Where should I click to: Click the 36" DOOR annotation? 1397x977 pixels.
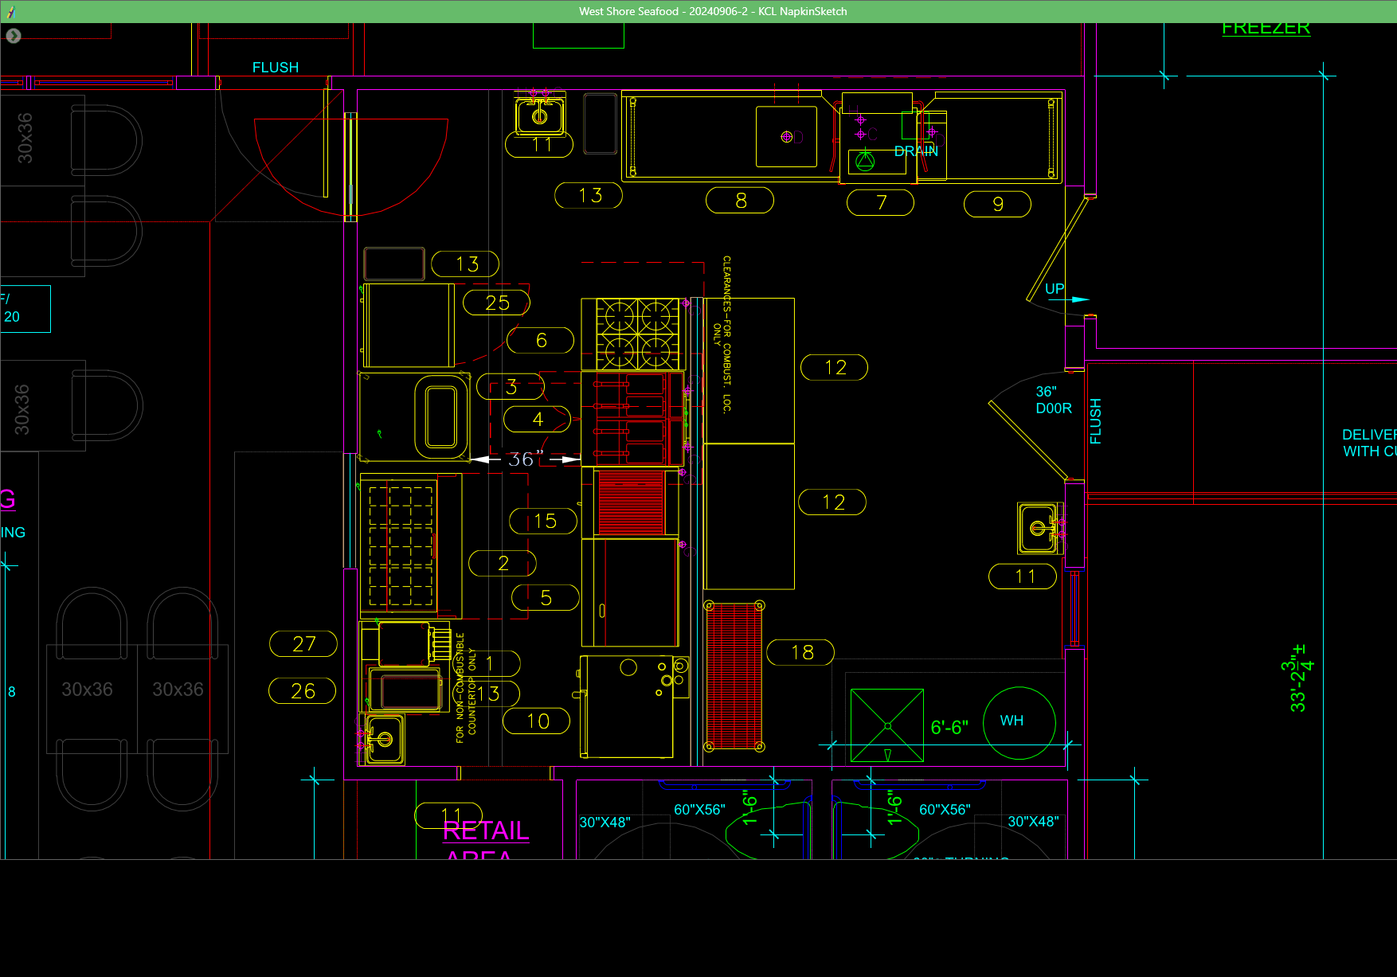click(1053, 400)
